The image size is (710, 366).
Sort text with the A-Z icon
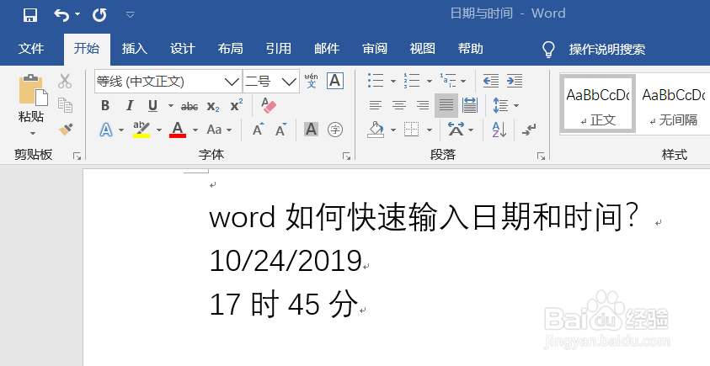coord(499,130)
